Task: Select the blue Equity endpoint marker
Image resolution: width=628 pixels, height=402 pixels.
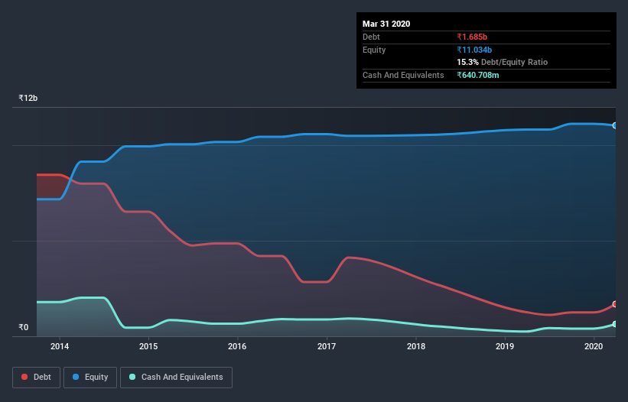Action: (615, 125)
